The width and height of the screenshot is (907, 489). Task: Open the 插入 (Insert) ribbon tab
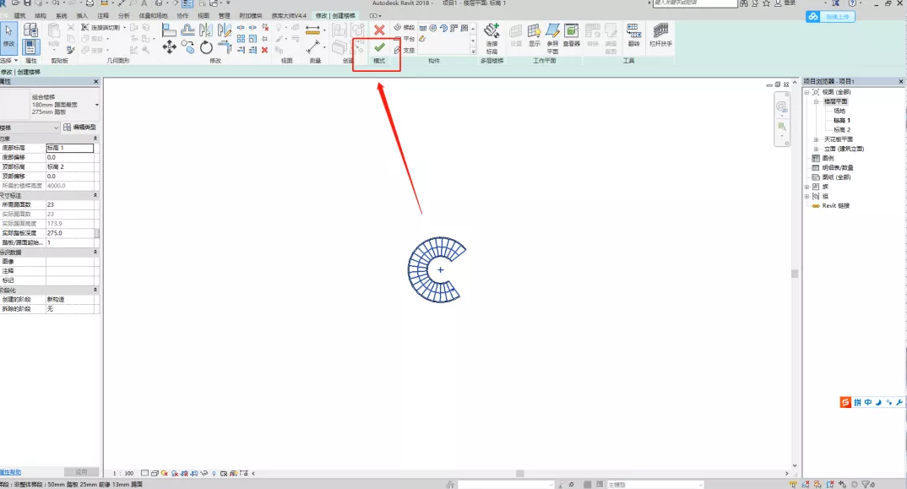point(82,16)
